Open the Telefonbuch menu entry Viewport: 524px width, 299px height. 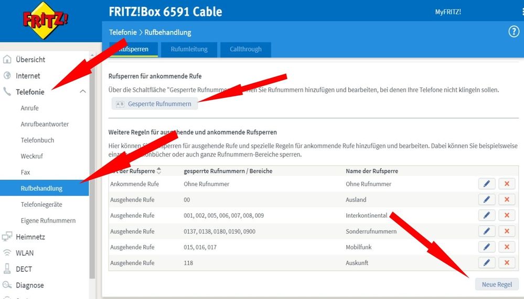tap(37, 140)
